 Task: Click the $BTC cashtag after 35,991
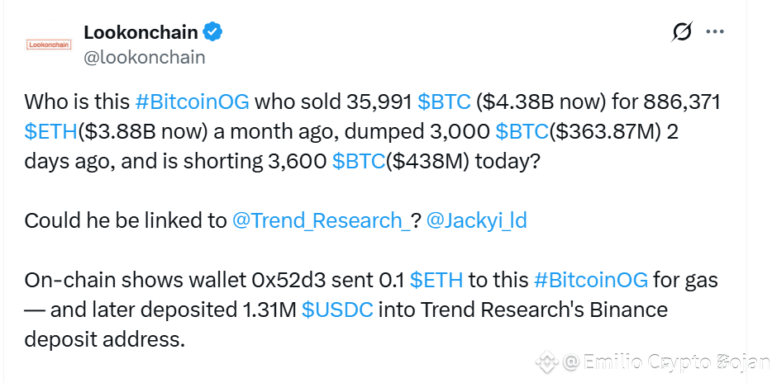pyautogui.click(x=444, y=102)
